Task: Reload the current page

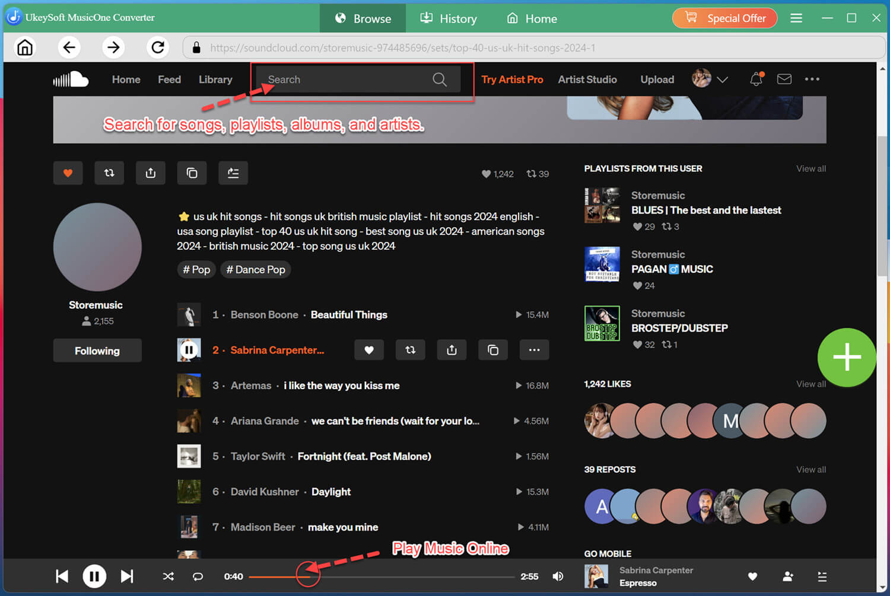Action: point(158,47)
